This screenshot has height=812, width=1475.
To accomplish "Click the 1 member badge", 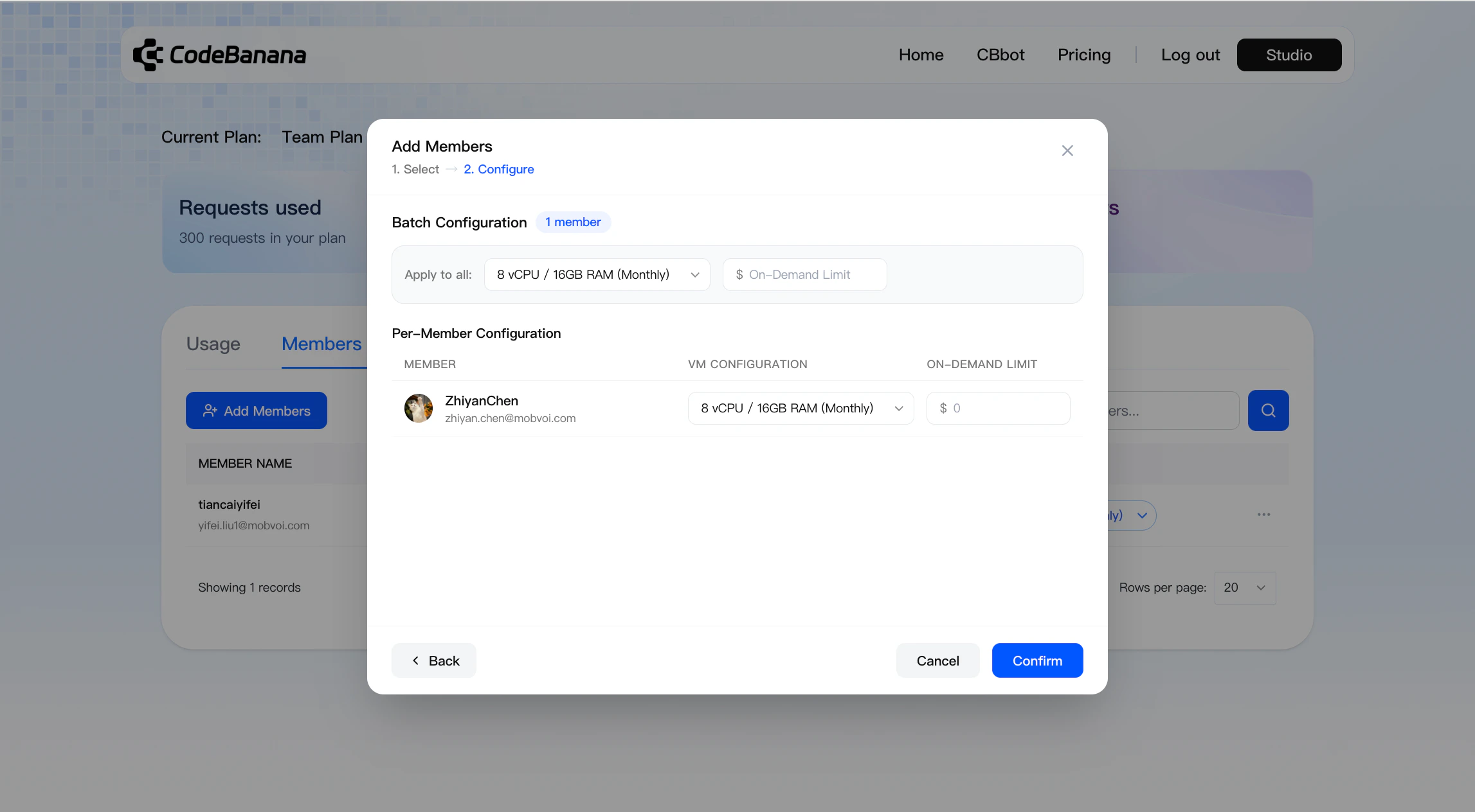I will click(x=573, y=222).
